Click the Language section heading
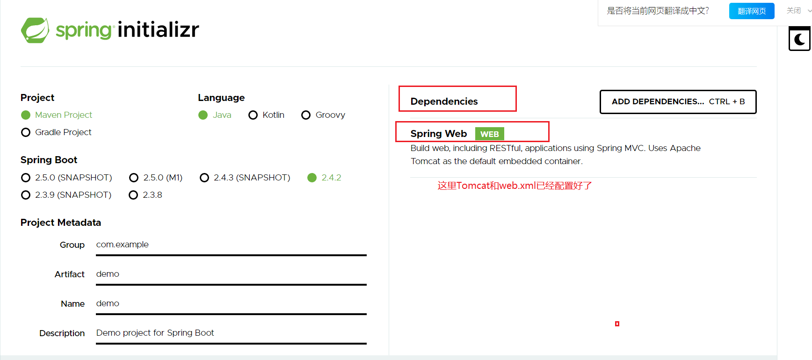Screen dimensions: 812x360 (x=221, y=98)
